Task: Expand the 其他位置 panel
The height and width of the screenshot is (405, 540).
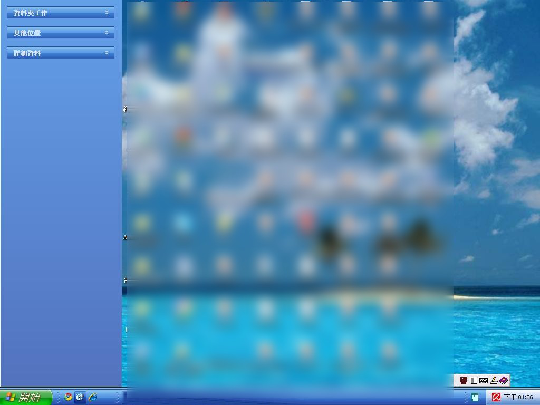Action: click(61, 33)
